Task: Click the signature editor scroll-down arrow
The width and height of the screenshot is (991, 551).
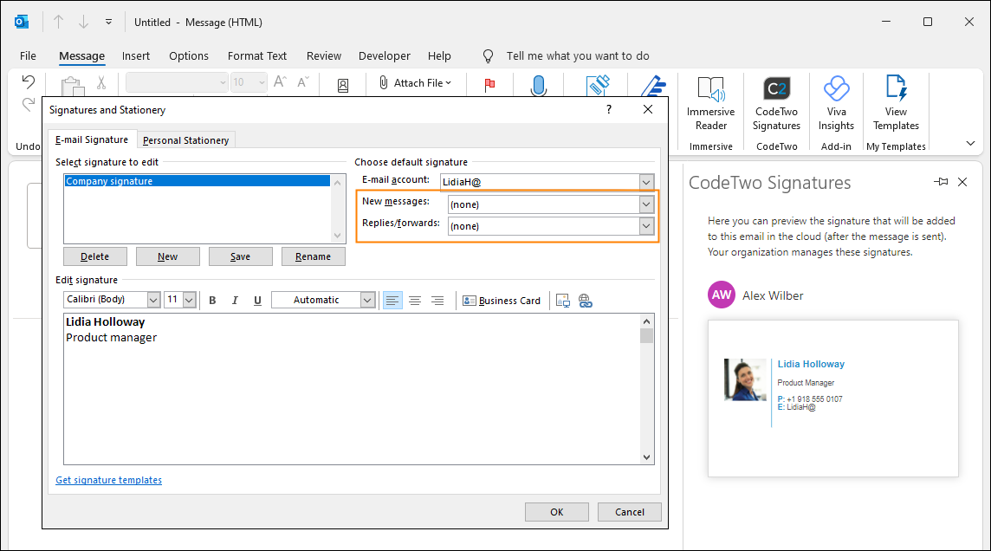Action: [646, 457]
